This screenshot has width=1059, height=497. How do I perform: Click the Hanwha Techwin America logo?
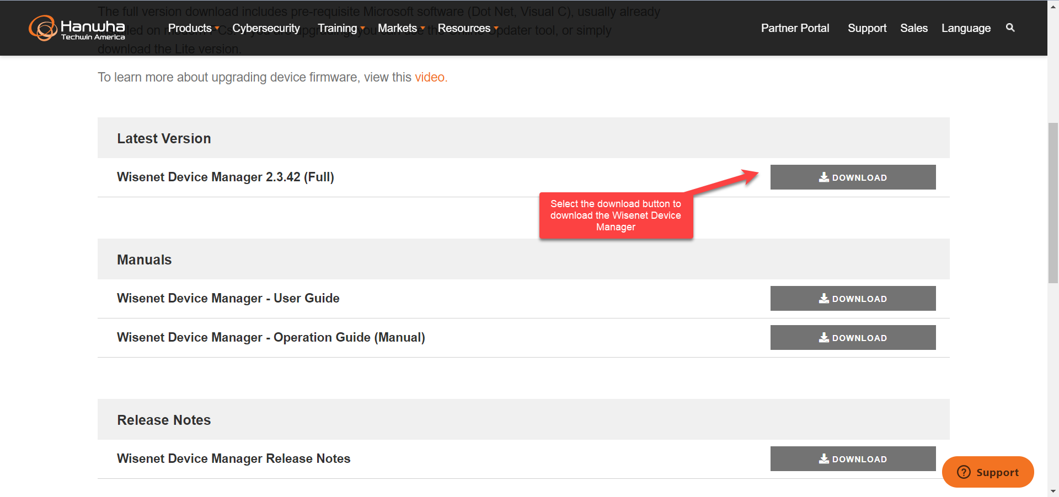tap(77, 28)
